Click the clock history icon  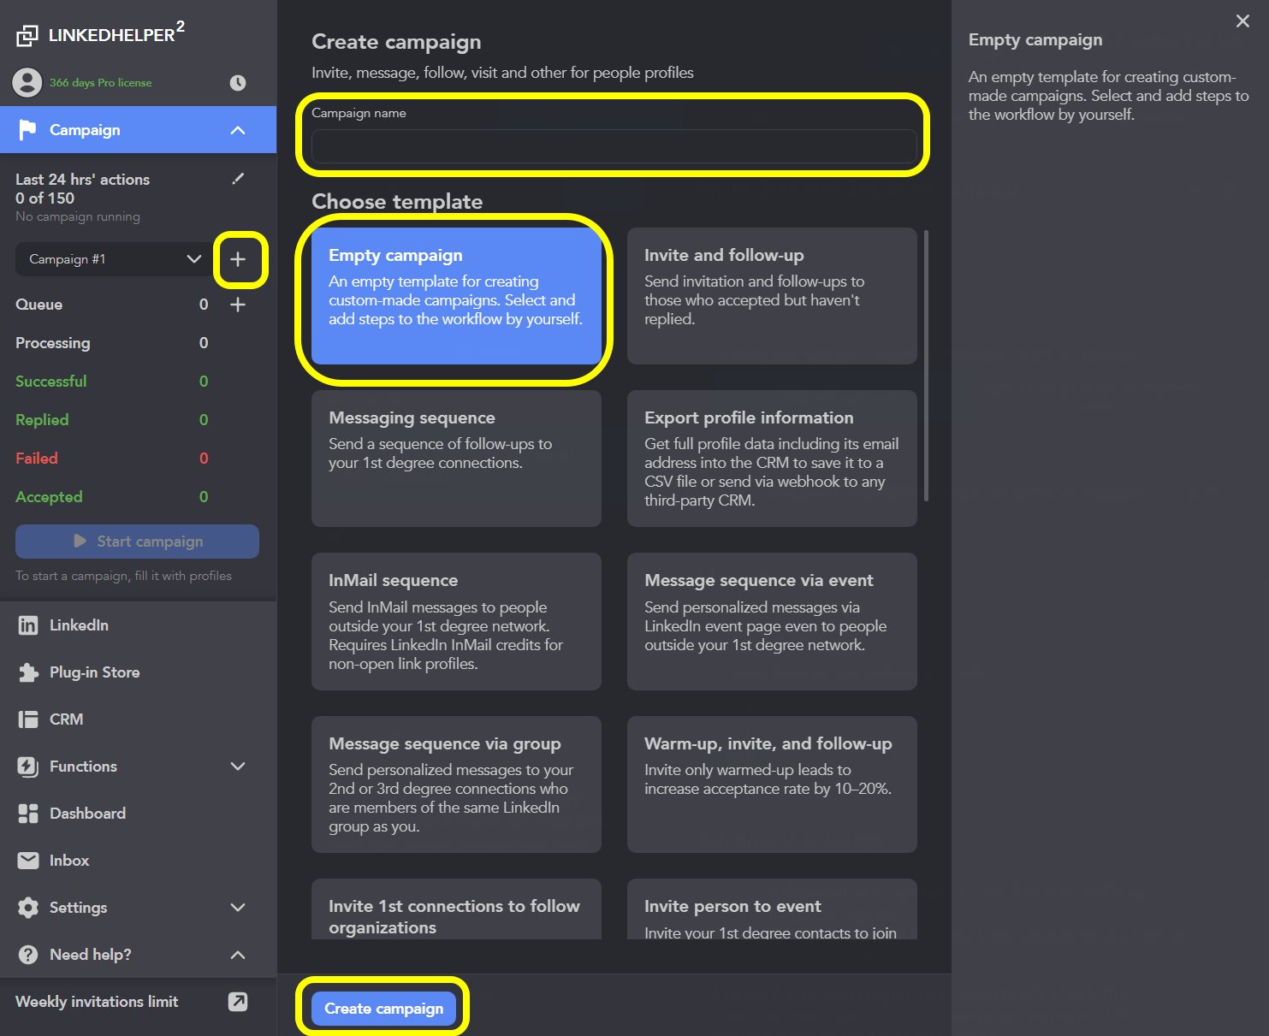pyautogui.click(x=238, y=83)
